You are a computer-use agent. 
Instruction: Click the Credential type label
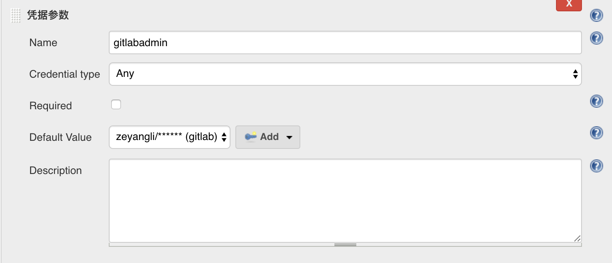click(65, 74)
